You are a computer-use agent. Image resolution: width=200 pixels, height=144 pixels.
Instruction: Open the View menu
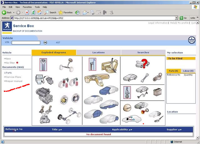[x=18, y=7]
